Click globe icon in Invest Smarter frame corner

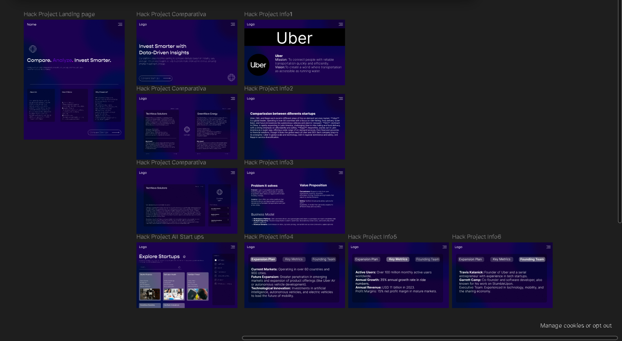(x=231, y=78)
